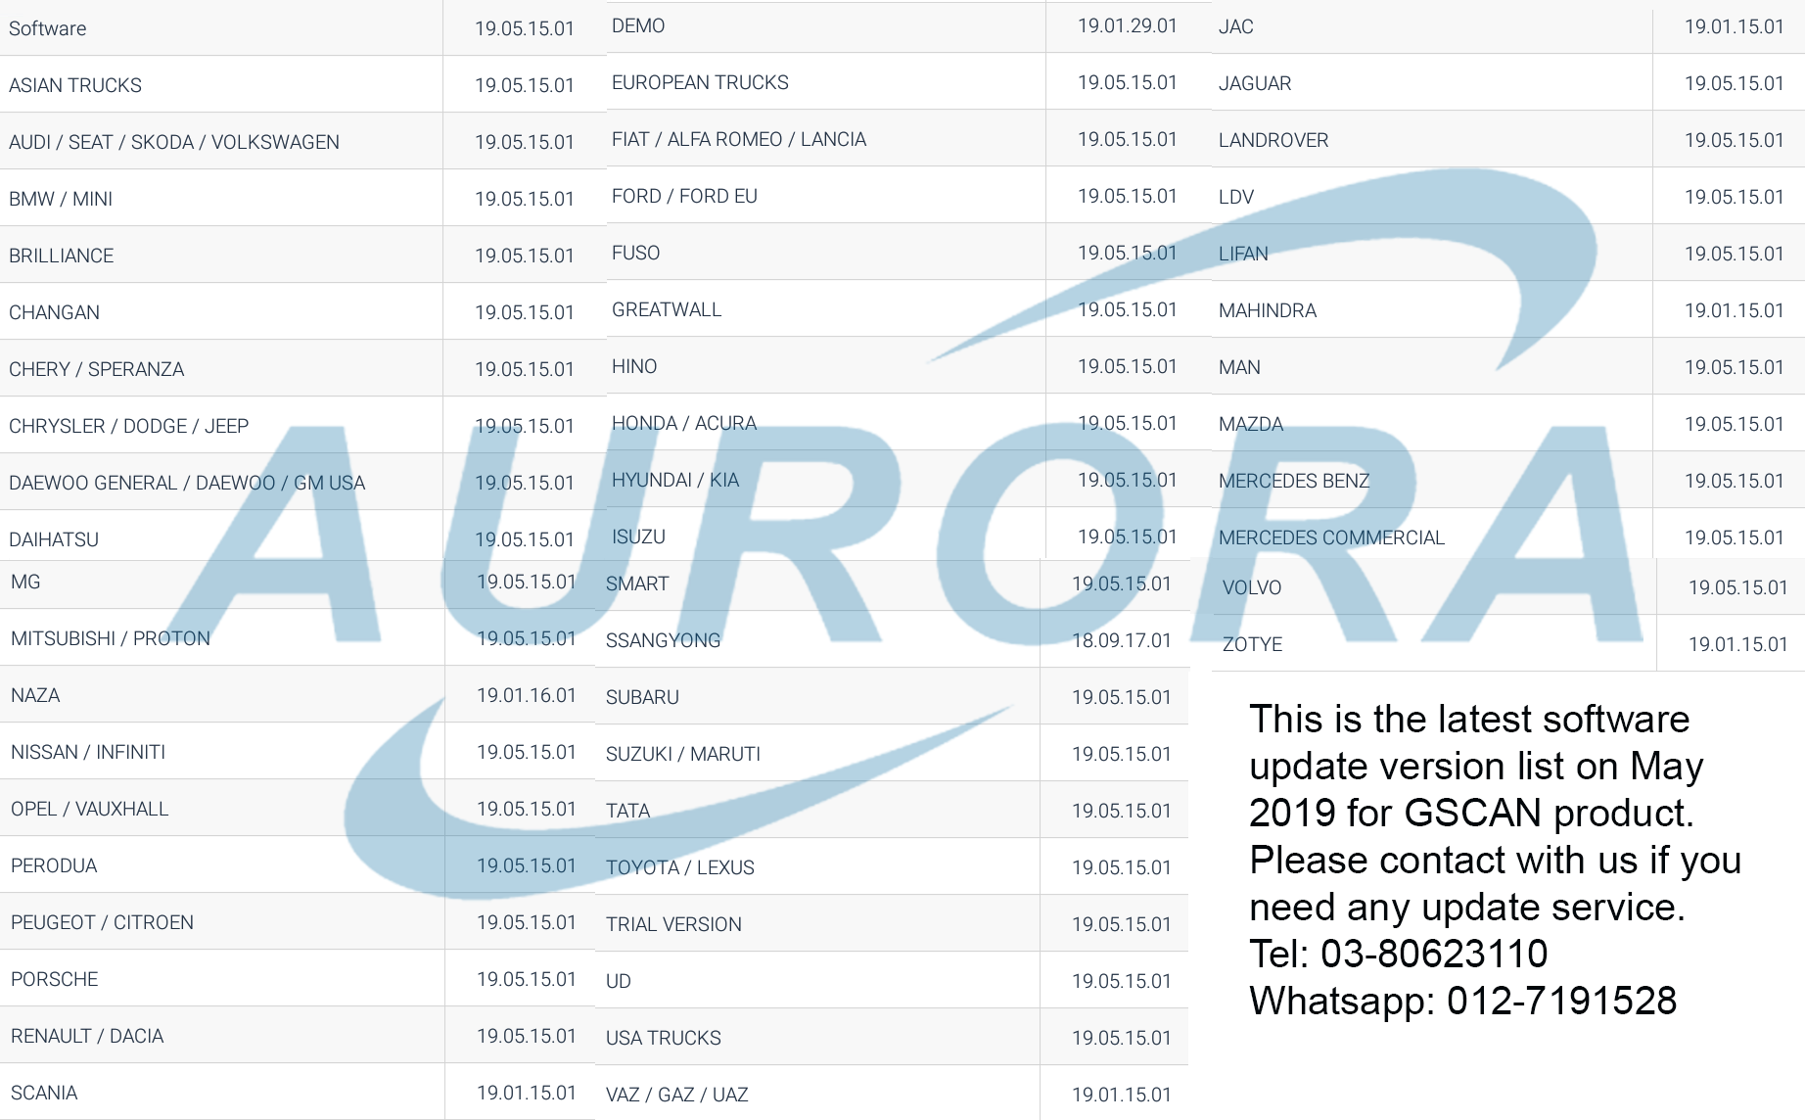Click SCANIA version 19.01.15.01
Image resolution: width=1805 pixels, height=1120 pixels.
pos(527,1093)
